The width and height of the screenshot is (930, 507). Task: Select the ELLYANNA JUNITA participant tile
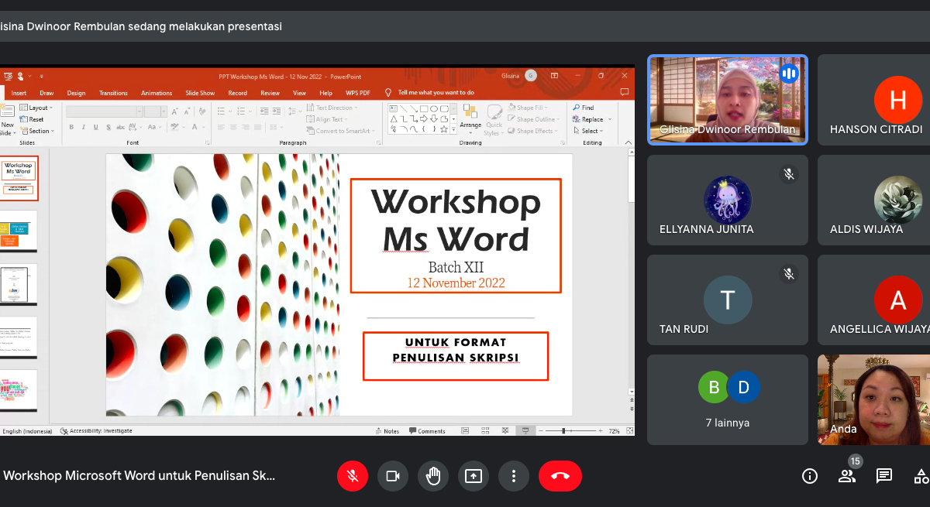click(728, 200)
